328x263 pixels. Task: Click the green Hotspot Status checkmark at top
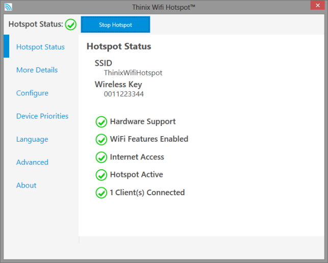71,24
